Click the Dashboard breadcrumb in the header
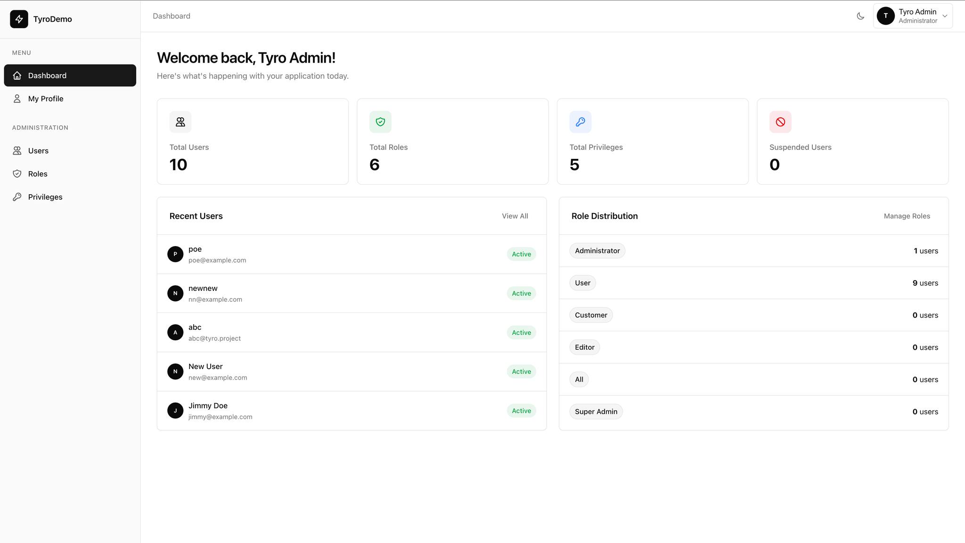 [x=172, y=16]
